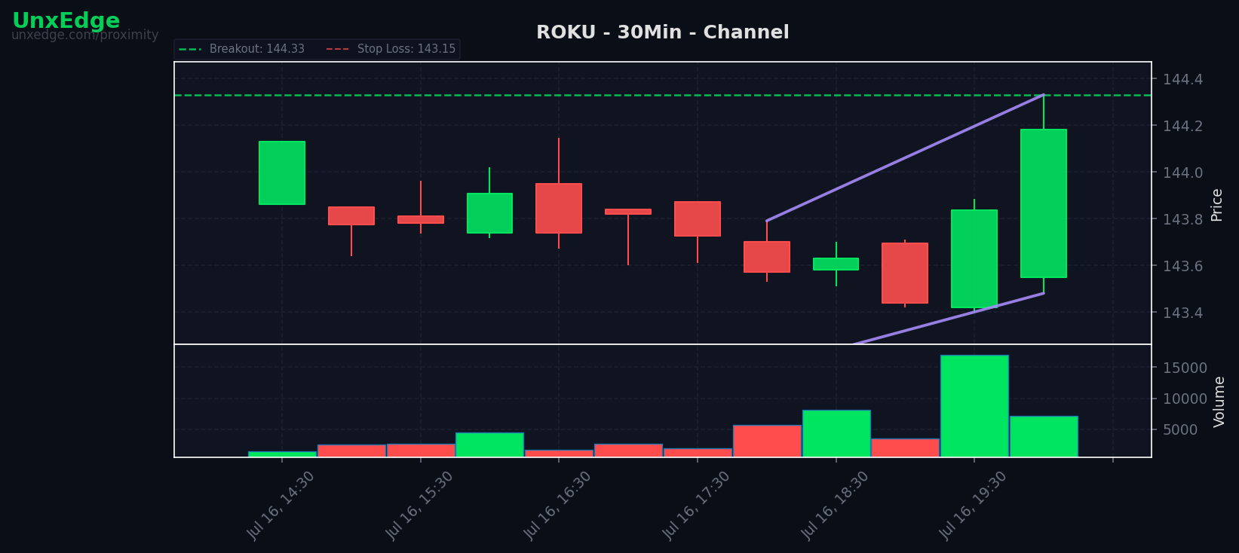Select the Breakout: 144.33 legend entry

[x=242, y=49]
